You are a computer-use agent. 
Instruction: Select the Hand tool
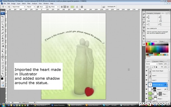(3, 71)
